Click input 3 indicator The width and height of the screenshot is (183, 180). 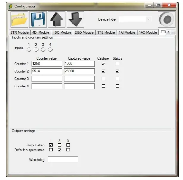pyautogui.click(x=43, y=50)
